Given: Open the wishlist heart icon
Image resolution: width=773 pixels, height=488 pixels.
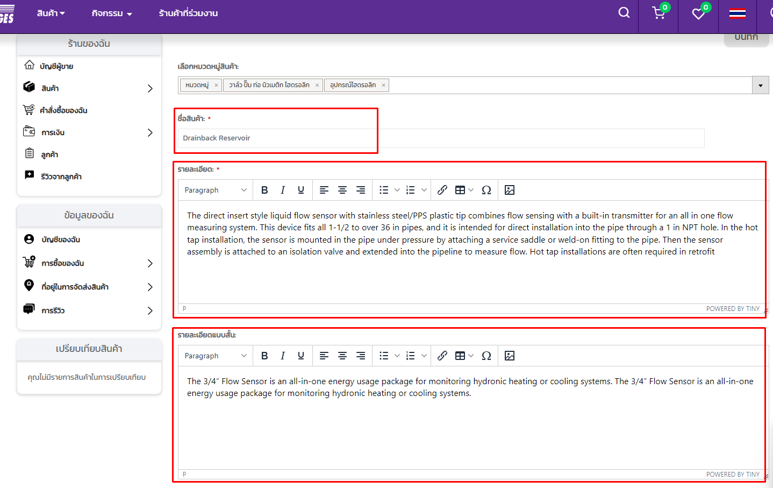Looking at the screenshot, I should click(x=698, y=14).
